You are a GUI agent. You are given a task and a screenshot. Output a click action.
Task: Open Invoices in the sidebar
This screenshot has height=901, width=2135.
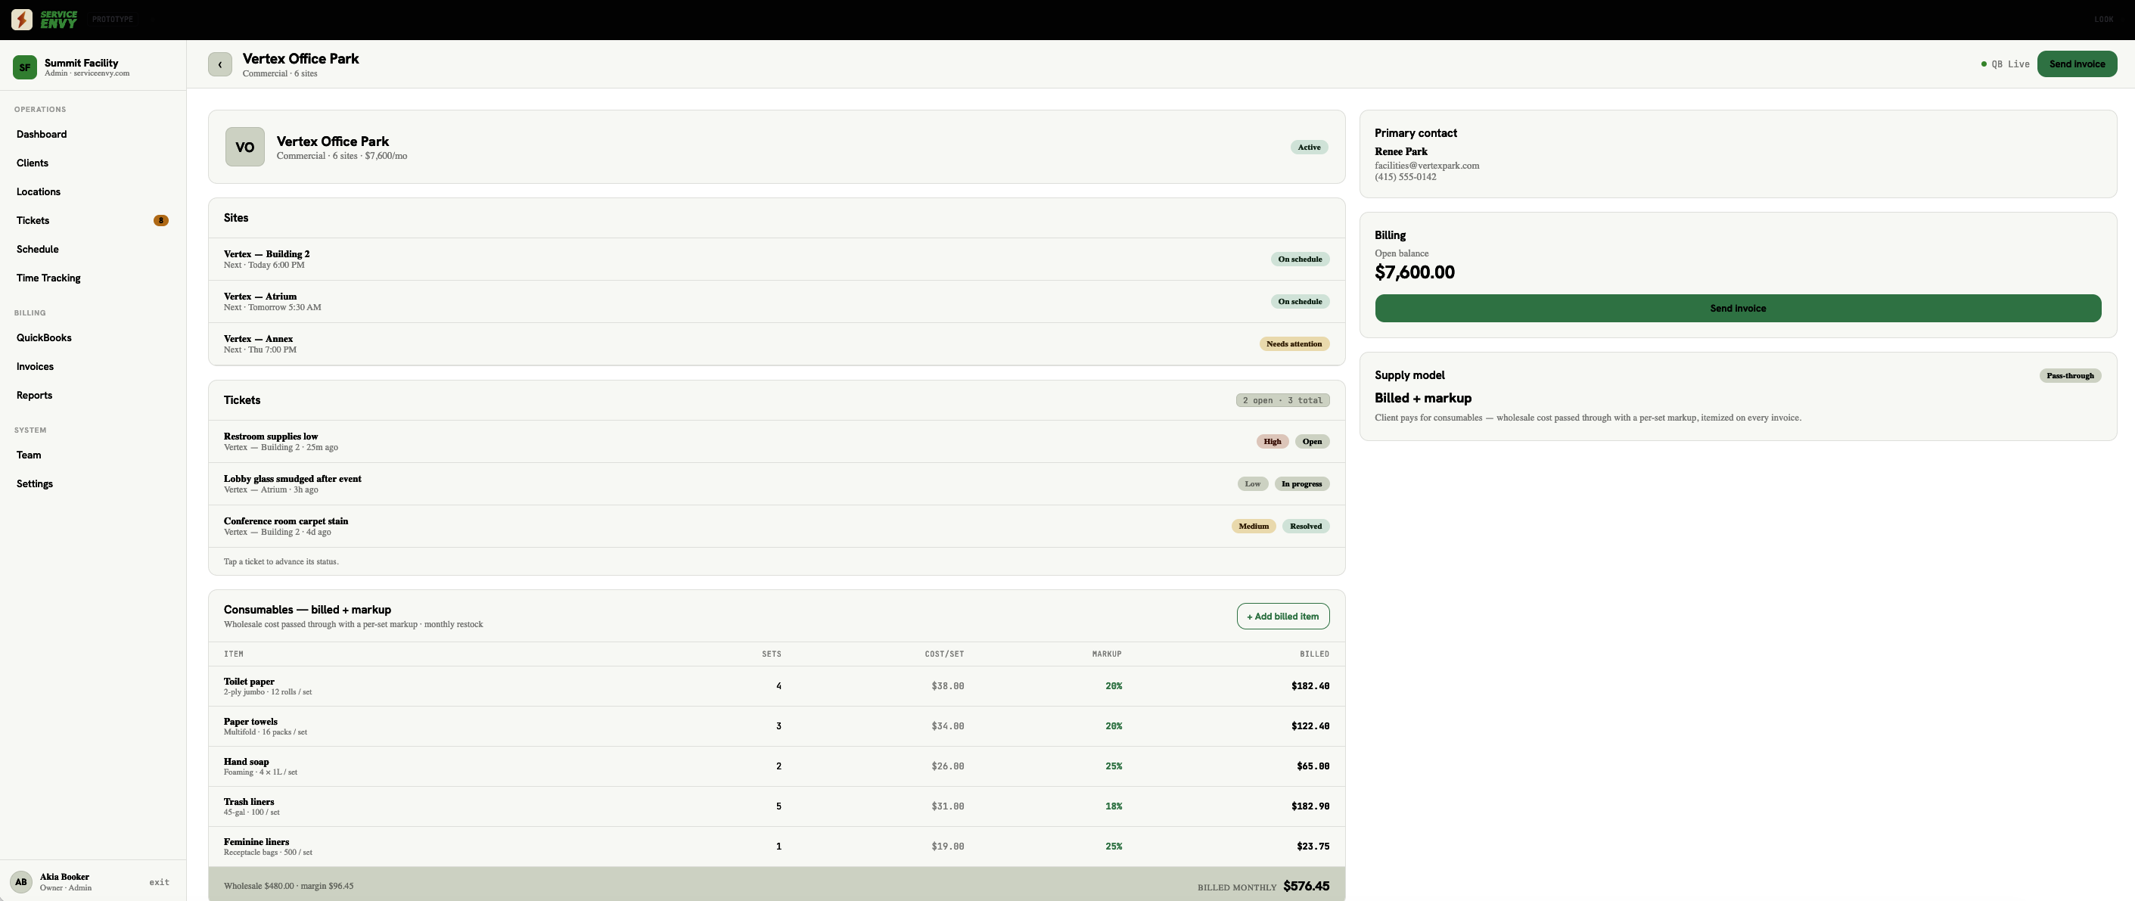[x=93, y=366]
